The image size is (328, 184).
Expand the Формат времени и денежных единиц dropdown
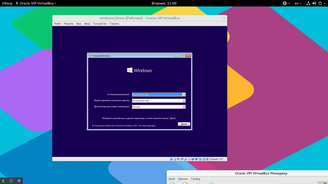click(184, 101)
